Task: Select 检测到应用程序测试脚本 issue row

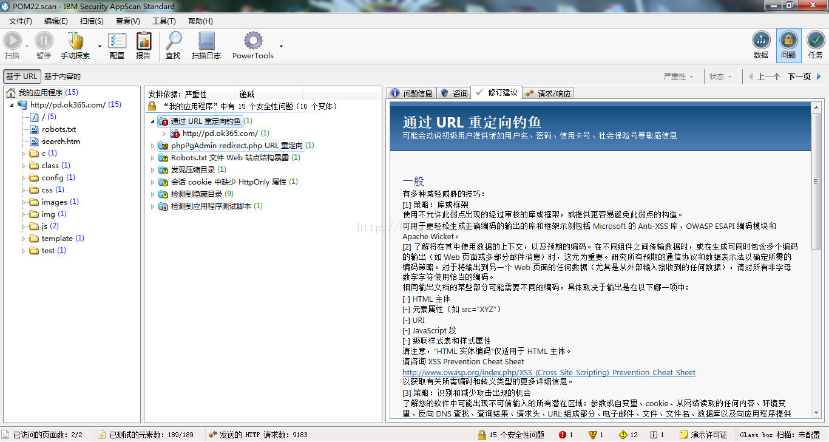Action: click(x=211, y=206)
